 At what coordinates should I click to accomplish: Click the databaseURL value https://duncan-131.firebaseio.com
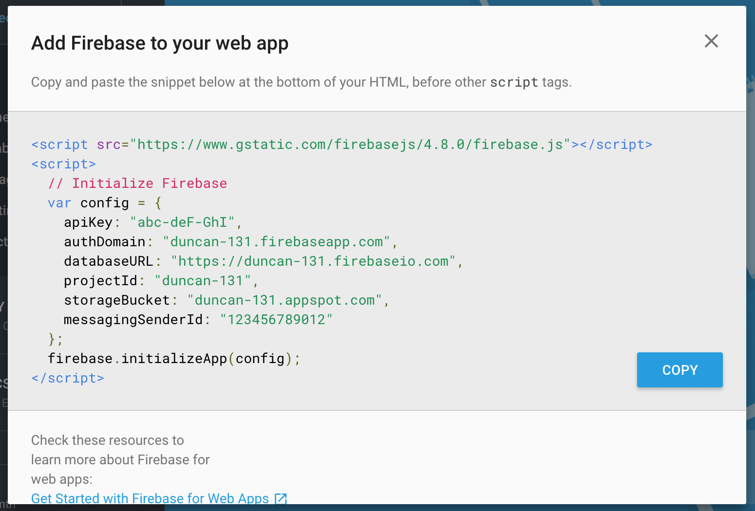(313, 261)
